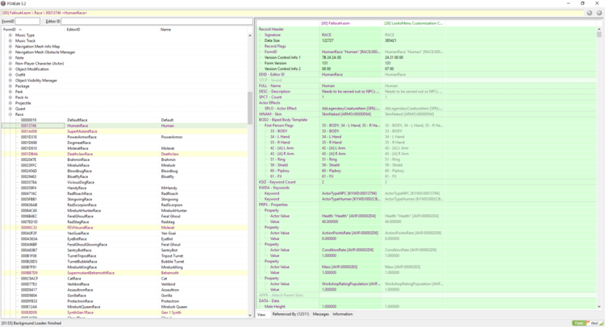
Task: Select the BloodbugRace record row
Action: pyautogui.click(x=124, y=171)
